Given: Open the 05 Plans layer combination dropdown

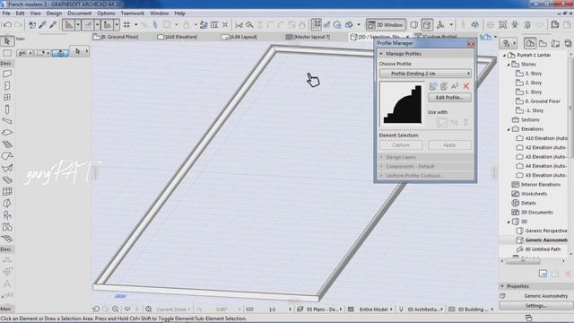Looking at the screenshot, I should [x=320, y=310].
